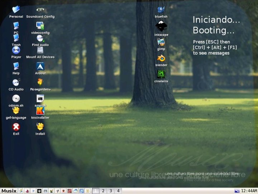
Task: Run the cdrom.sh script icon
Action: coord(16,98)
